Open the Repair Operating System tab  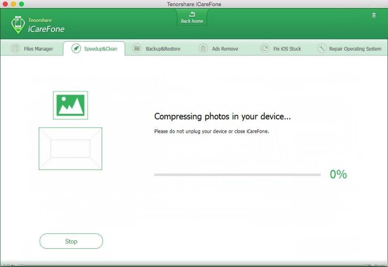point(349,49)
